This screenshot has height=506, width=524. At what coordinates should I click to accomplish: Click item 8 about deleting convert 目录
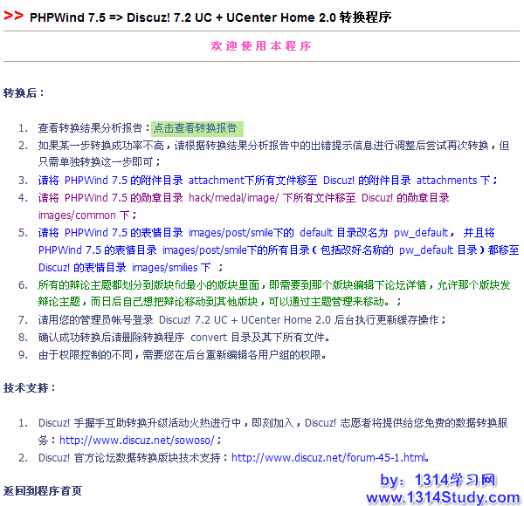click(x=183, y=338)
